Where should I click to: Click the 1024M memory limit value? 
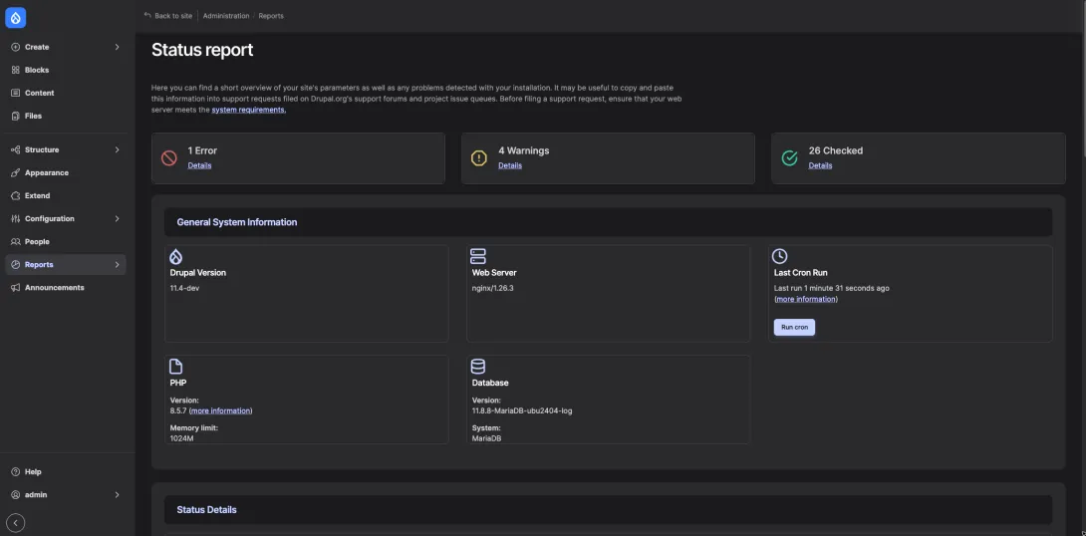tap(181, 439)
